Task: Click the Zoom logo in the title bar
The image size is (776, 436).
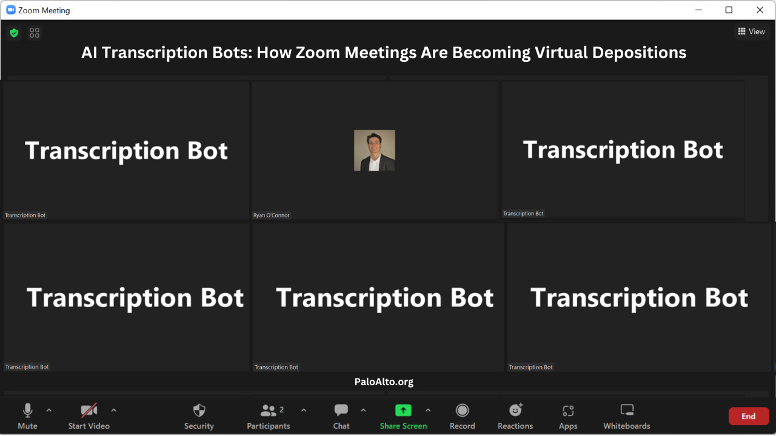Action: coord(11,10)
